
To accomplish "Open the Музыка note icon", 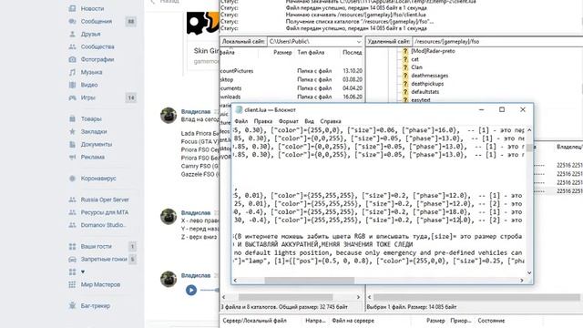I will (x=73, y=72).
